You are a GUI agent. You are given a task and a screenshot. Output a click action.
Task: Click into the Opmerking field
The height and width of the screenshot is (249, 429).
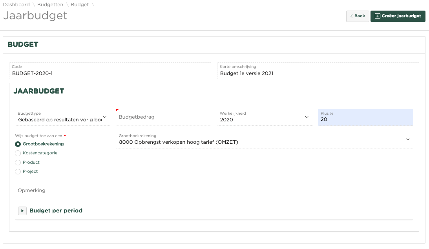coord(214,190)
